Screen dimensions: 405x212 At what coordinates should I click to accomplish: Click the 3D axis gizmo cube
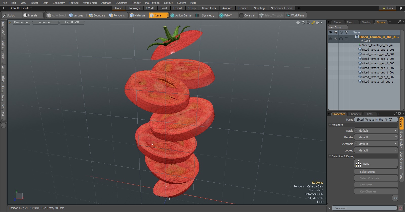pyautogui.click(x=19, y=196)
